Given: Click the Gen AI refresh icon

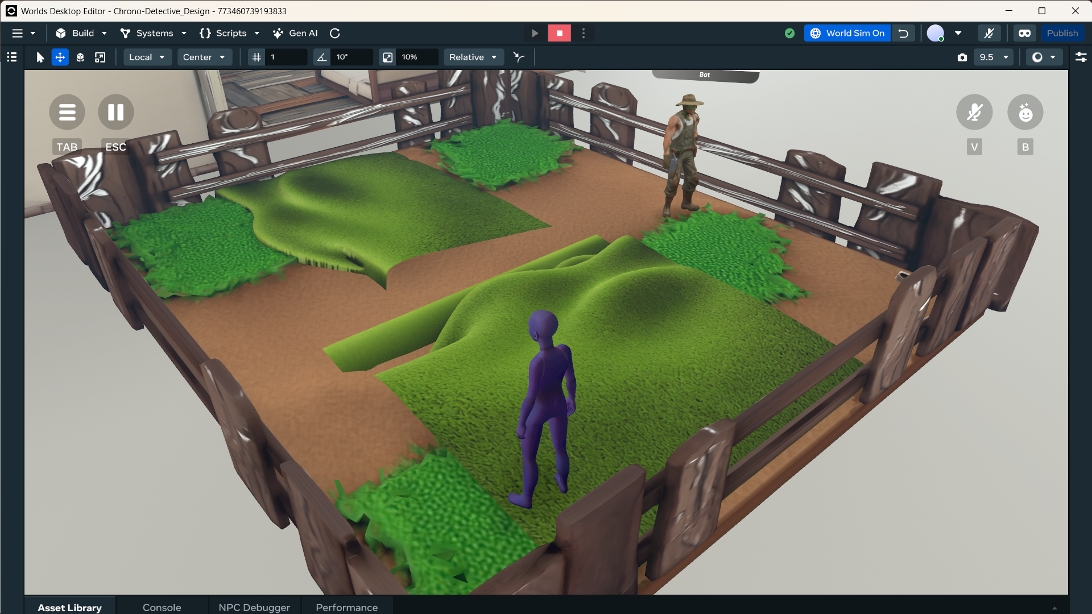Looking at the screenshot, I should point(335,34).
